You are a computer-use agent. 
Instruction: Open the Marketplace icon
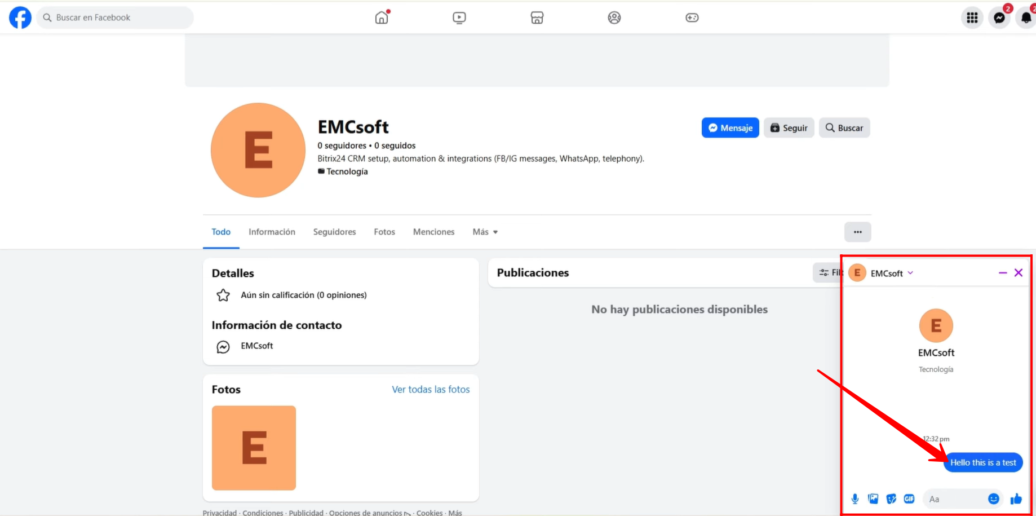pyautogui.click(x=537, y=17)
